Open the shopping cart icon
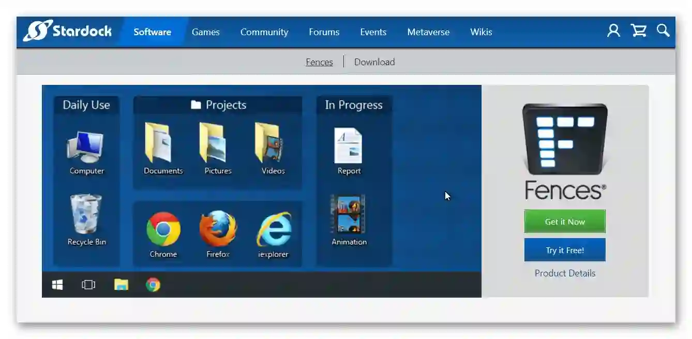This screenshot has width=692, height=339. (x=639, y=31)
